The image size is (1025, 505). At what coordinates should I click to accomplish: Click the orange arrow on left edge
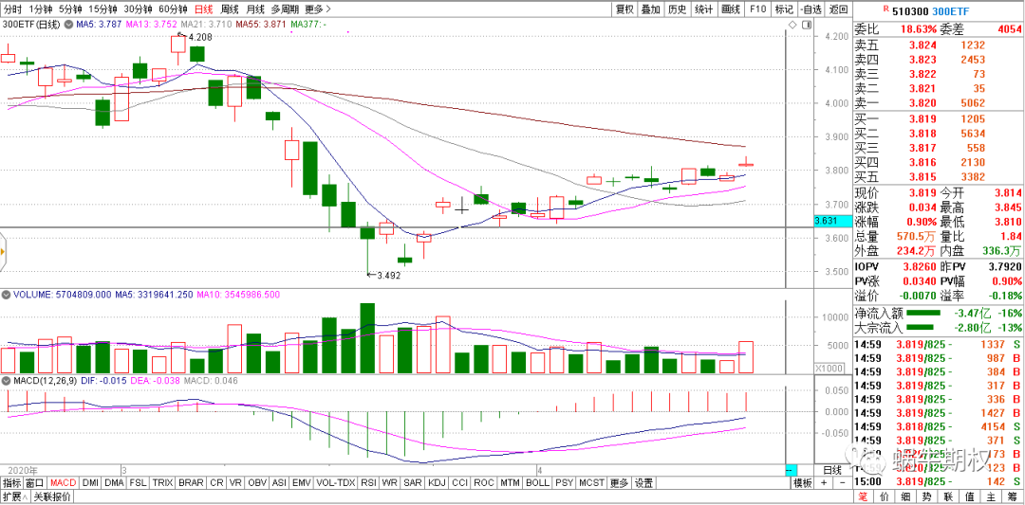point(2,251)
